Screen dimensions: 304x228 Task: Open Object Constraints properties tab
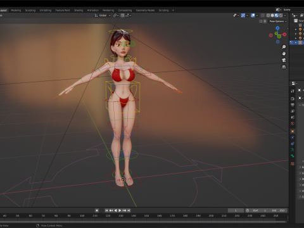(x=293, y=144)
